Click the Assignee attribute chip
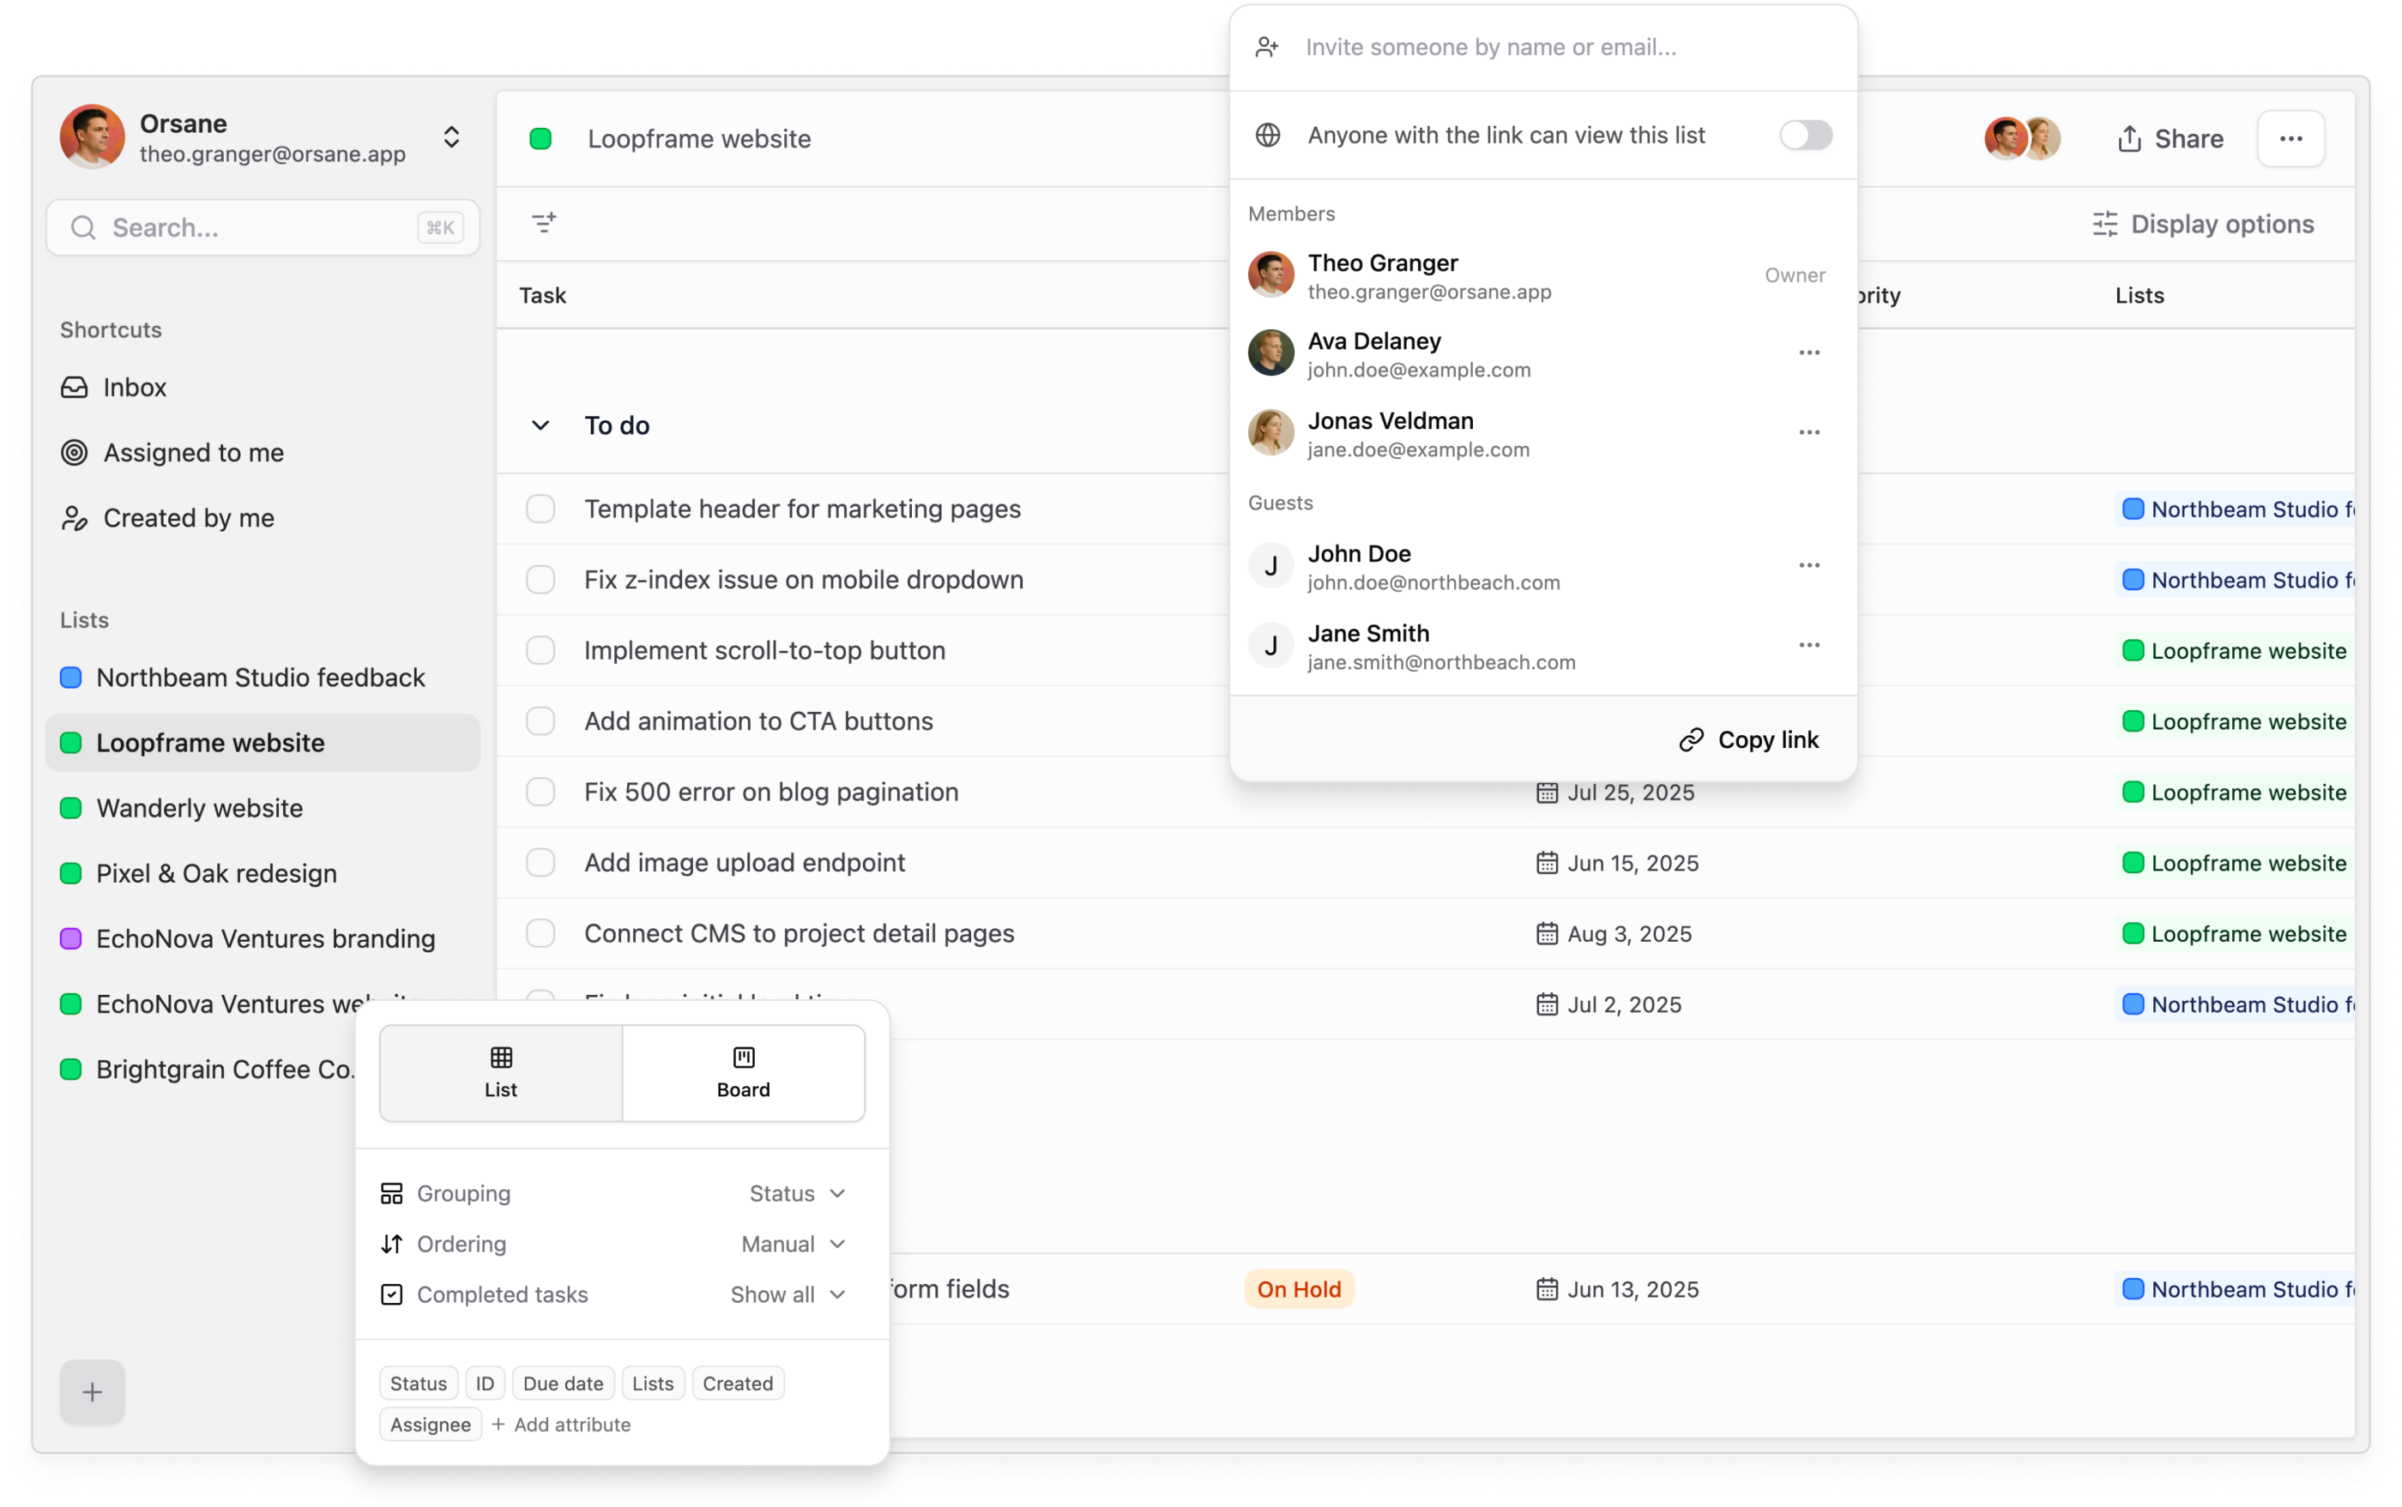Image resolution: width=2402 pixels, height=1507 pixels. pyautogui.click(x=431, y=1425)
